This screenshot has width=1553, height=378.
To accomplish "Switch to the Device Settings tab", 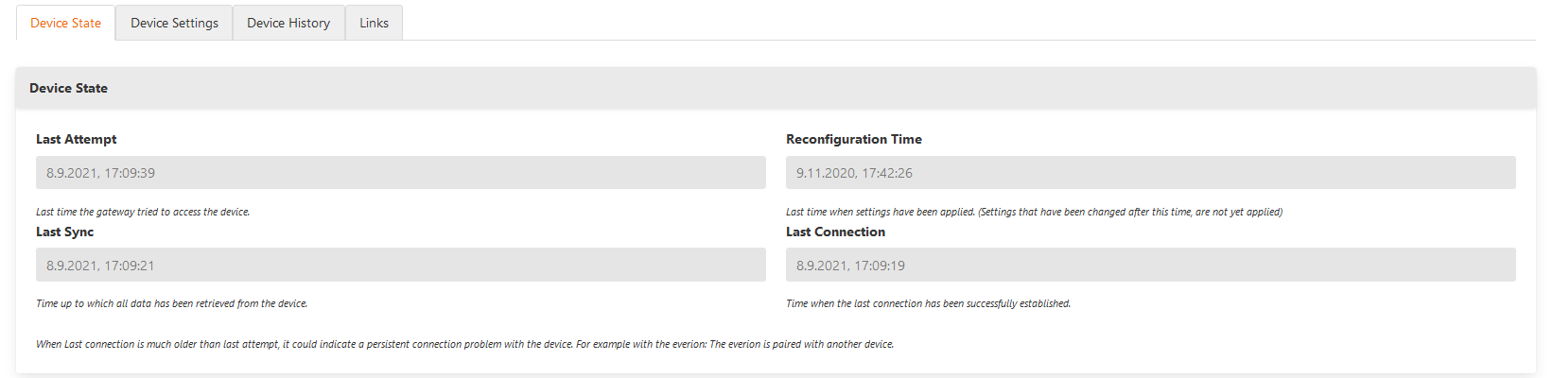I will (174, 23).
